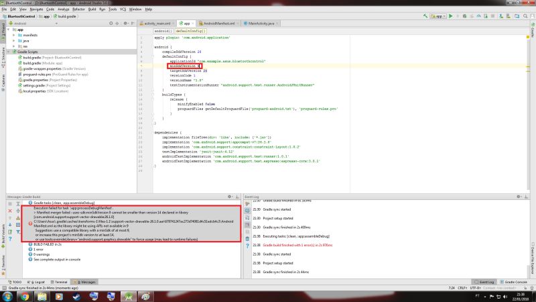Open the app run configuration dropdown

(438, 16)
